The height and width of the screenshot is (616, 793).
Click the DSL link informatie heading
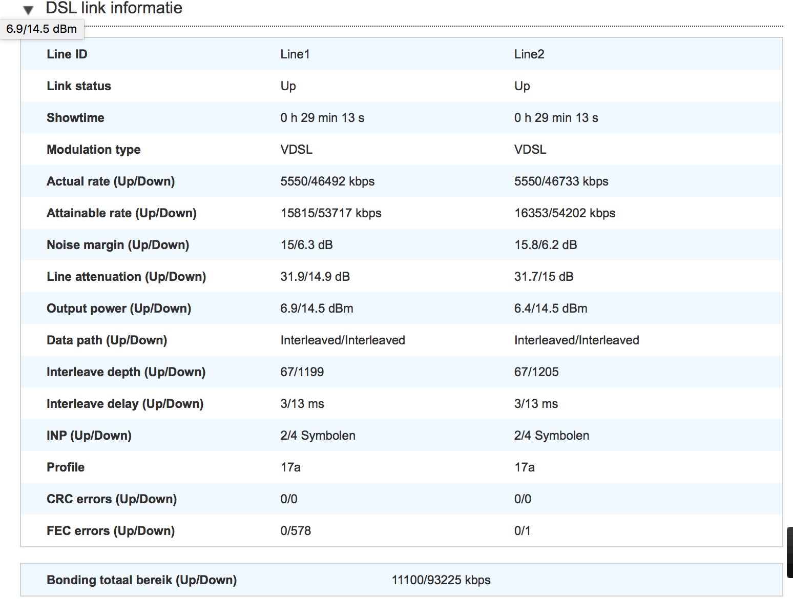[114, 8]
